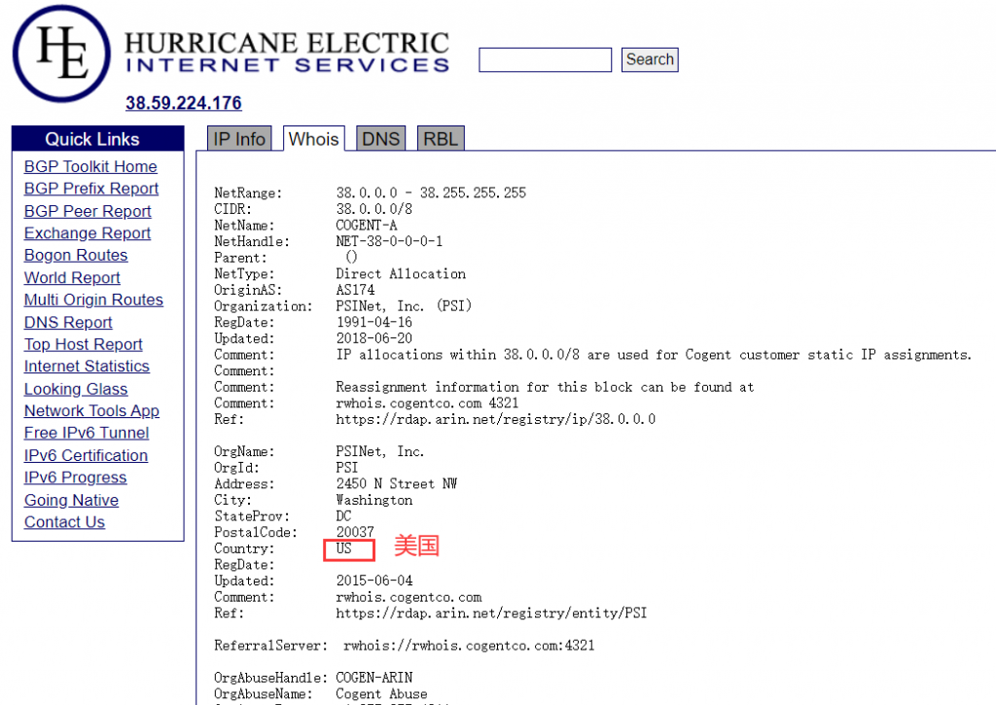Switch to the RBL tab
The height and width of the screenshot is (705, 996).
pos(441,138)
